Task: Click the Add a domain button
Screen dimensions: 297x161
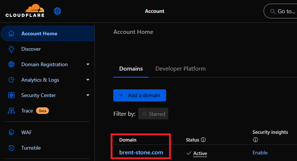Action: (x=140, y=95)
